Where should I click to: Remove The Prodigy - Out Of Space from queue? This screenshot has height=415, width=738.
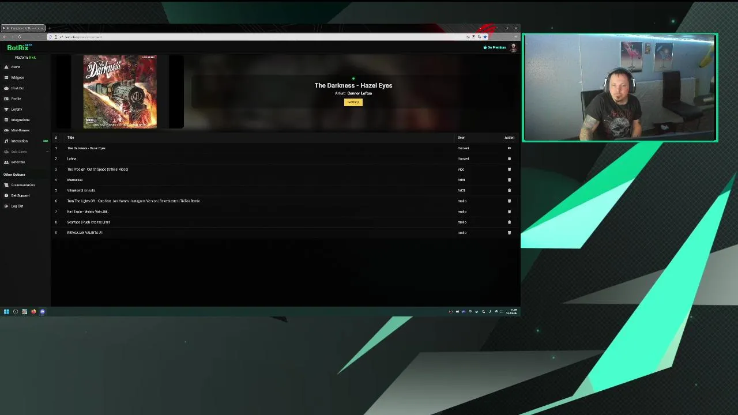[x=509, y=169]
